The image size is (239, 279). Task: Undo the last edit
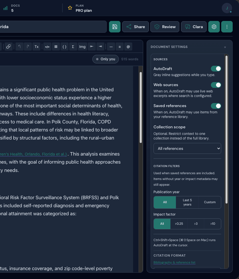click(x=19, y=46)
